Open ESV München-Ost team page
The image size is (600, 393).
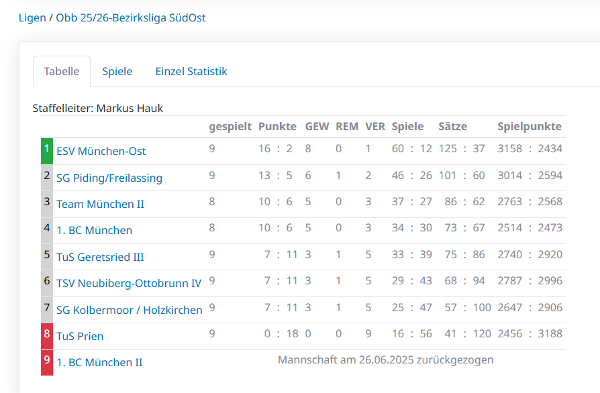point(101,152)
